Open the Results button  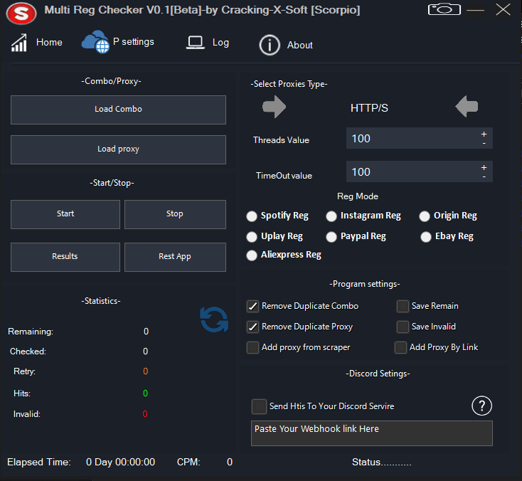[65, 257]
